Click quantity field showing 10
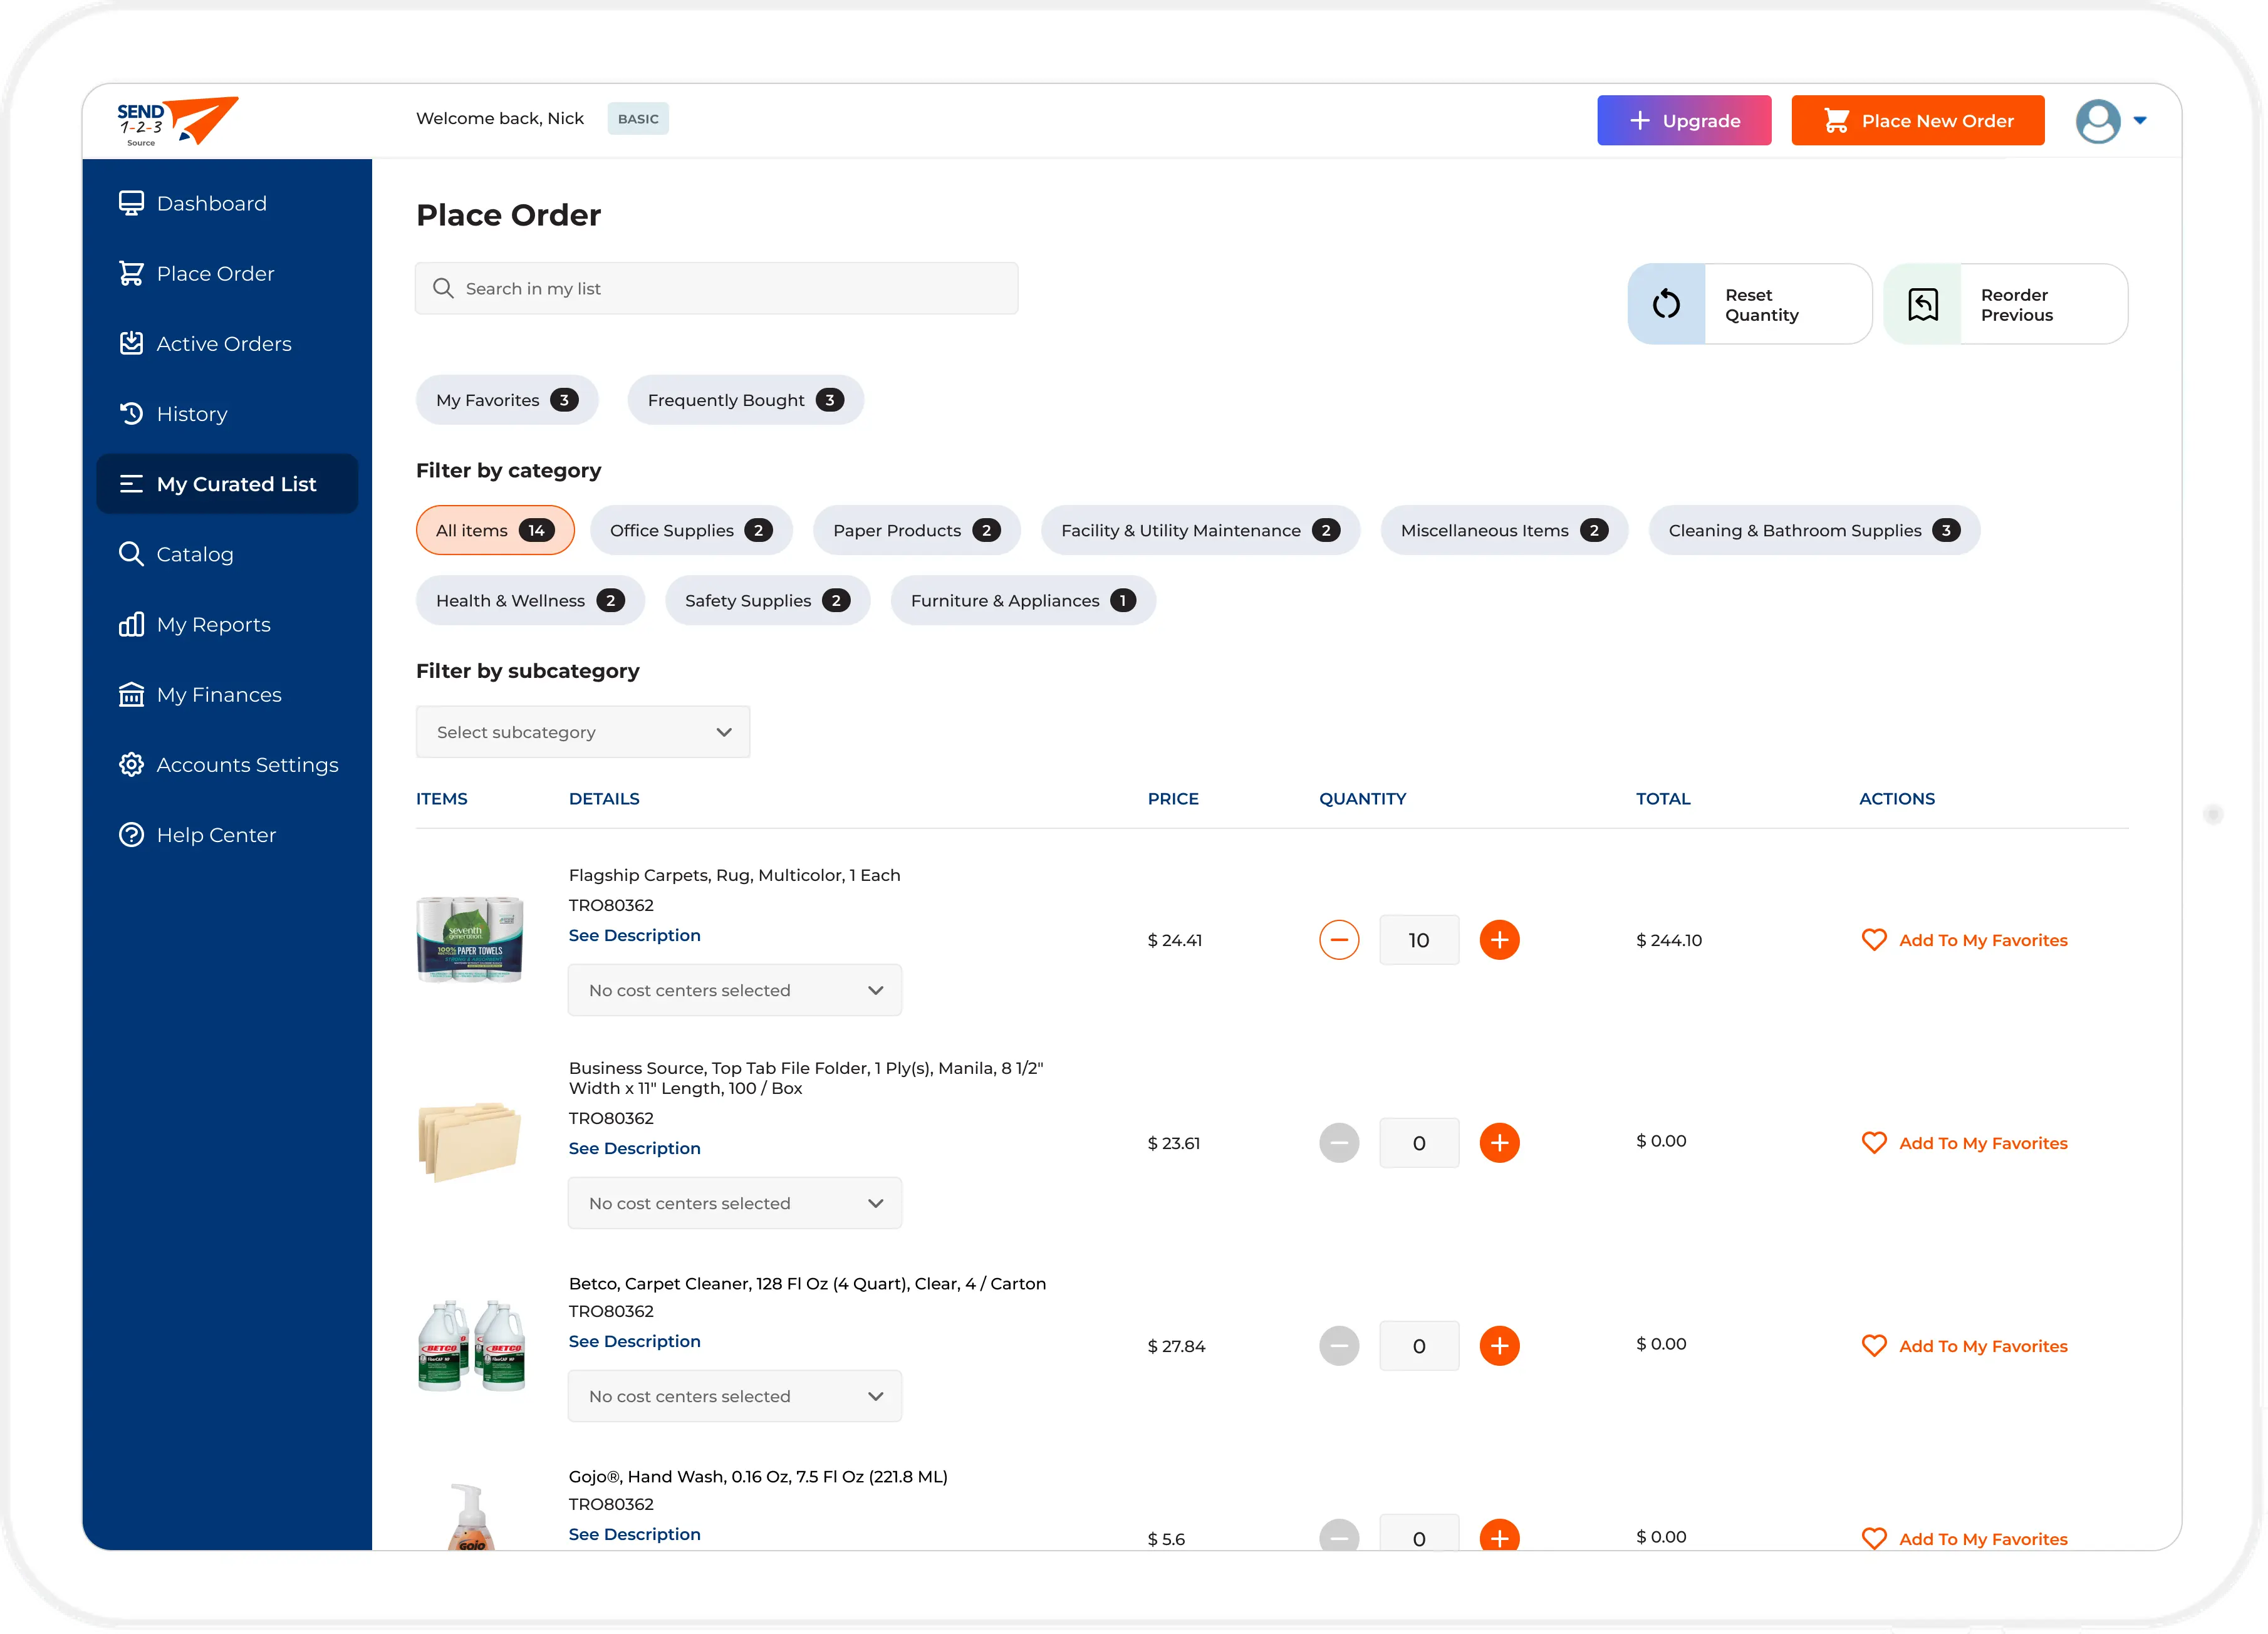Image resolution: width=2268 pixels, height=1634 pixels. pyautogui.click(x=1419, y=940)
